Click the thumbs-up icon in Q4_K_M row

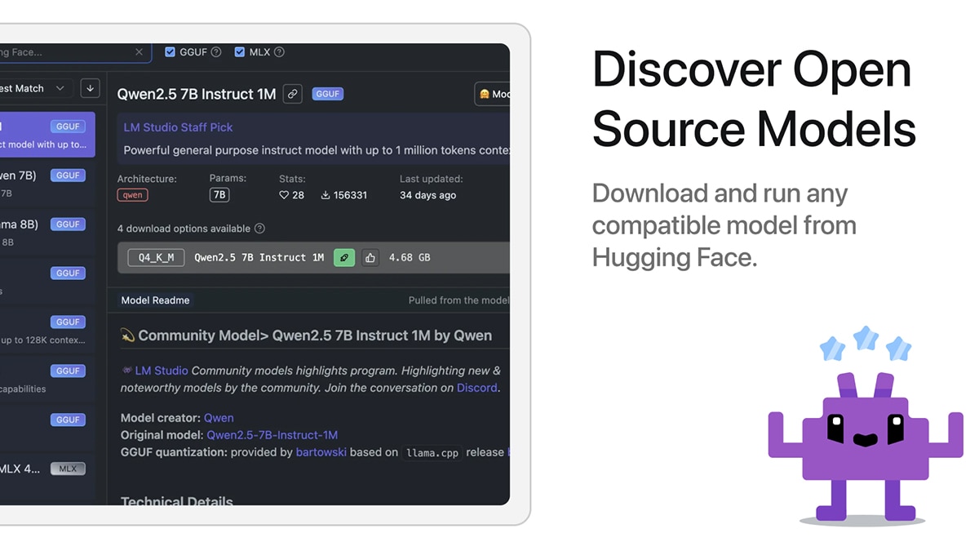[x=370, y=257]
